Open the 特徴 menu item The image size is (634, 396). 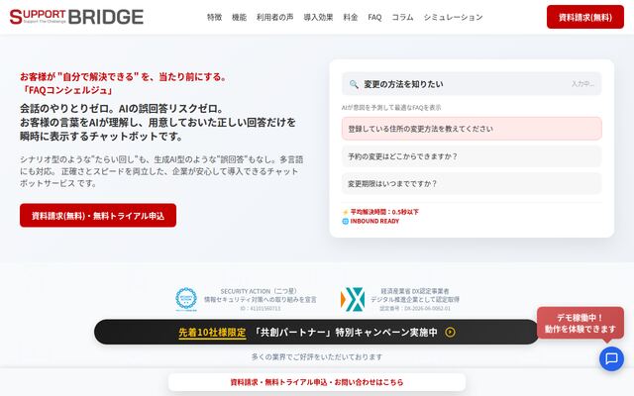pyautogui.click(x=214, y=18)
